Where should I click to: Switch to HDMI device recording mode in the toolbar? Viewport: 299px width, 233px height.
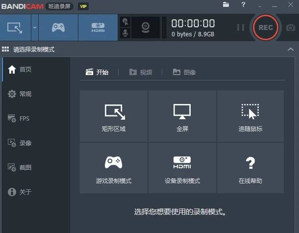tap(98, 27)
